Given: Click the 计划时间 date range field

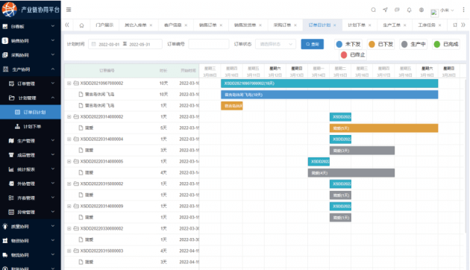Looking at the screenshot, I should (x=125, y=44).
